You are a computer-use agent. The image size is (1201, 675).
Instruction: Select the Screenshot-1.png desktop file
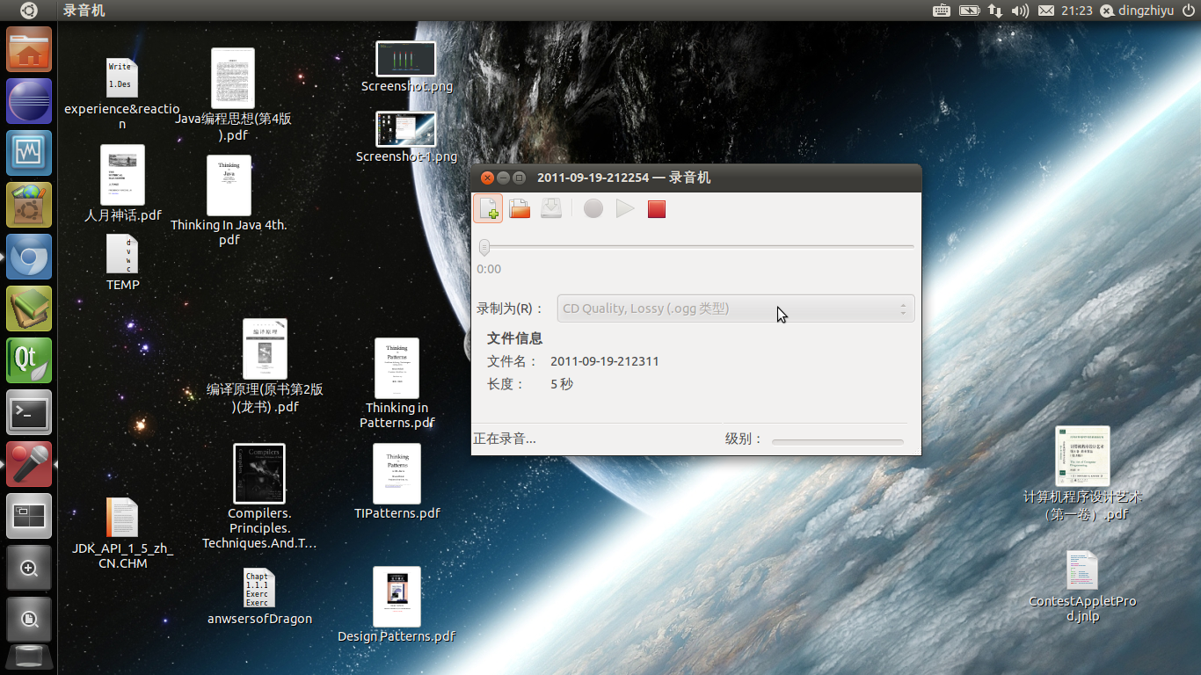406,137
